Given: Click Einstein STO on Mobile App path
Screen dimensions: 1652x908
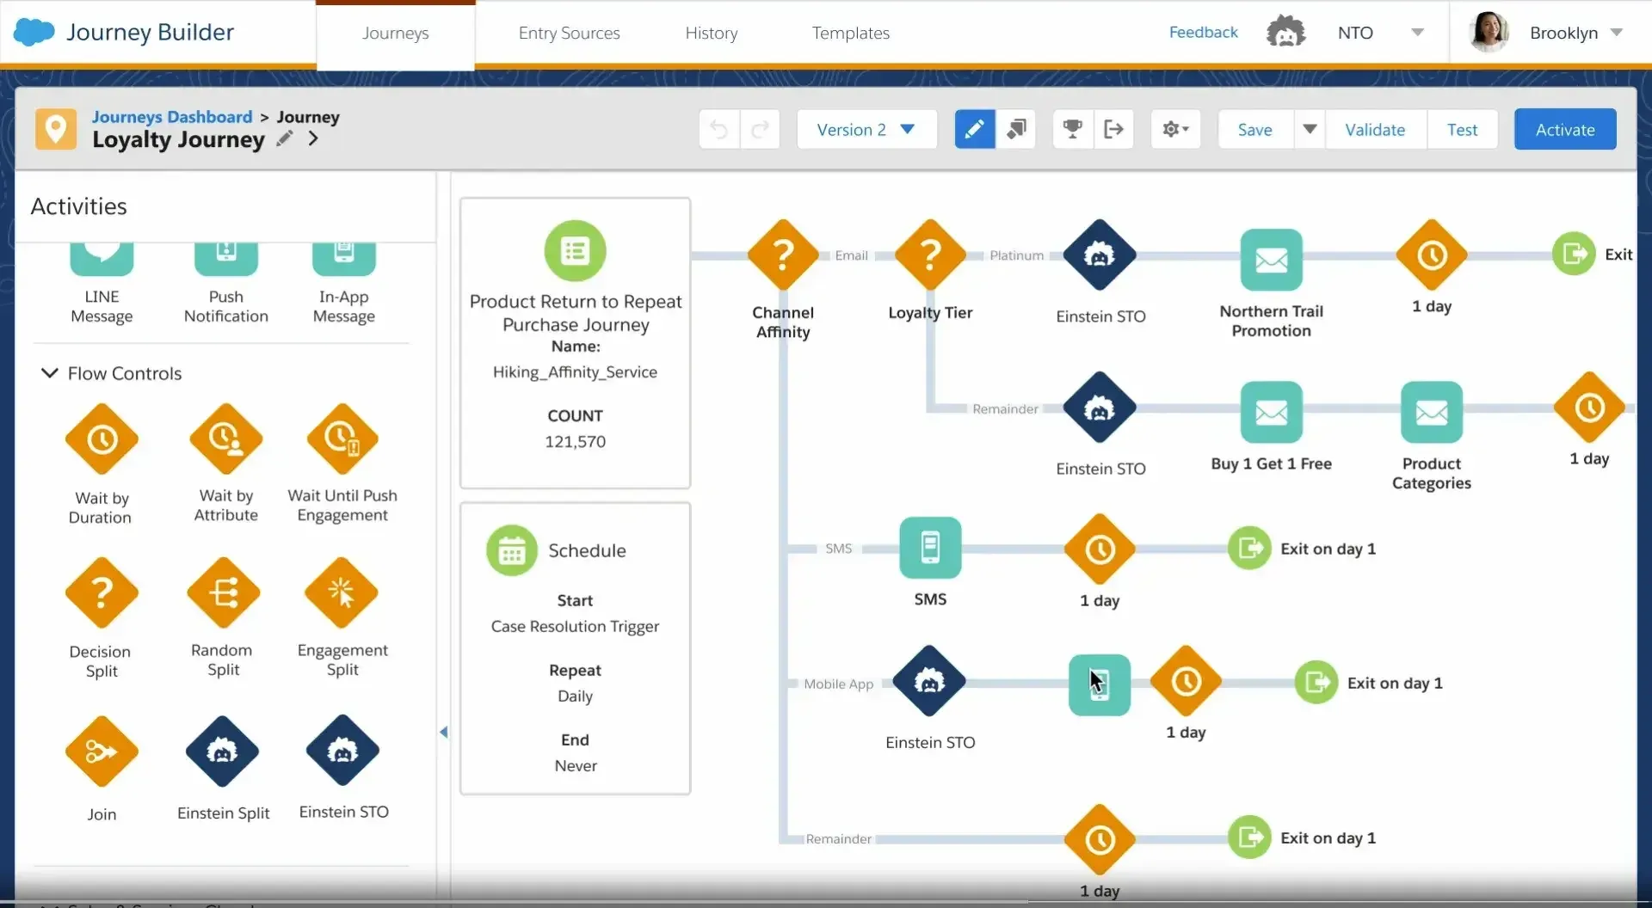Looking at the screenshot, I should pyautogui.click(x=929, y=681).
